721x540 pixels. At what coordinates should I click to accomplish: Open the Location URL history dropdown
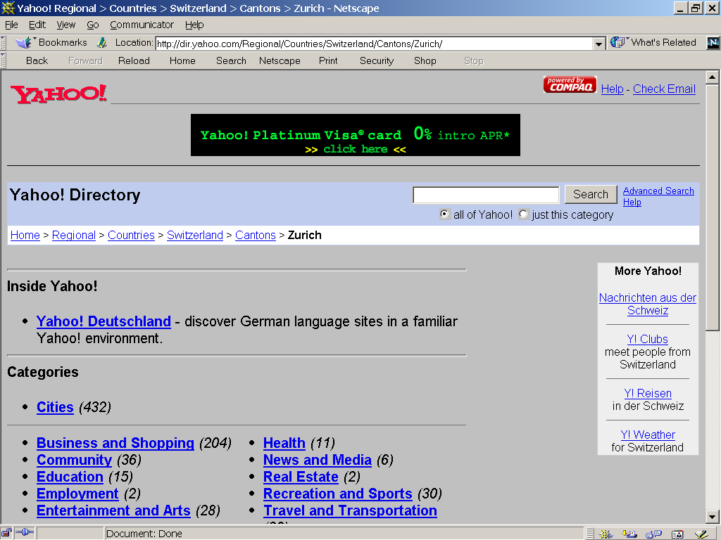pyautogui.click(x=598, y=44)
